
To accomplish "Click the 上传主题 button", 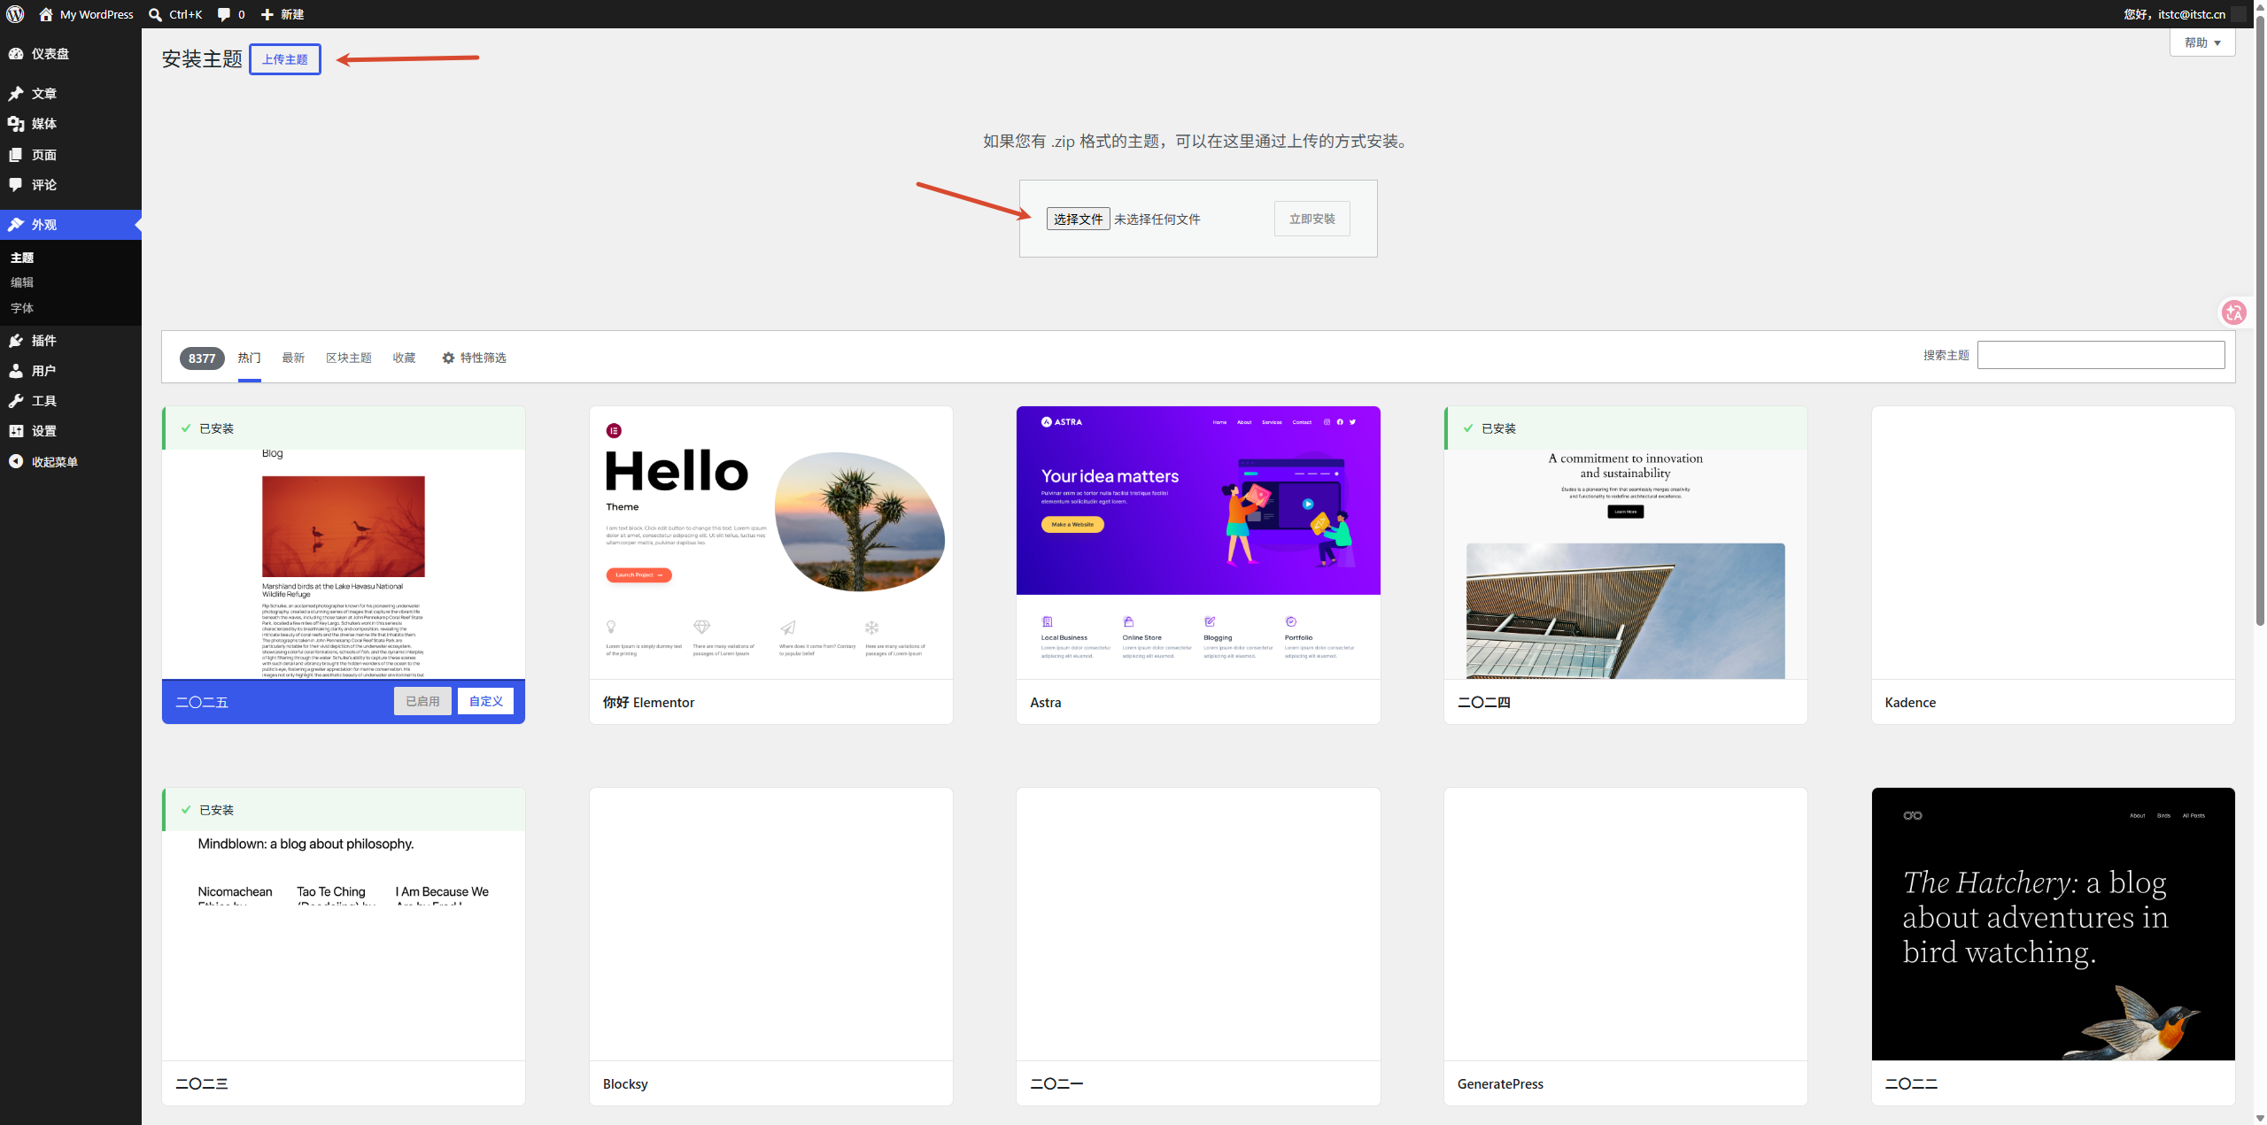I will (285, 59).
